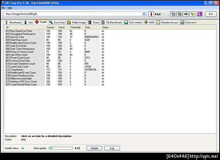The height and width of the screenshot is (160, 220).
Task: Select the Raw Read Error Rate row
Action: 55,31
